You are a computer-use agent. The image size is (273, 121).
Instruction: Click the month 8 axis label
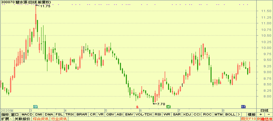[223, 111]
